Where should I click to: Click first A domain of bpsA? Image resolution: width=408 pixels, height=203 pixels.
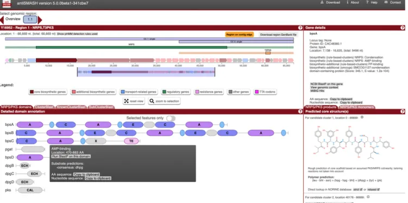(30, 125)
